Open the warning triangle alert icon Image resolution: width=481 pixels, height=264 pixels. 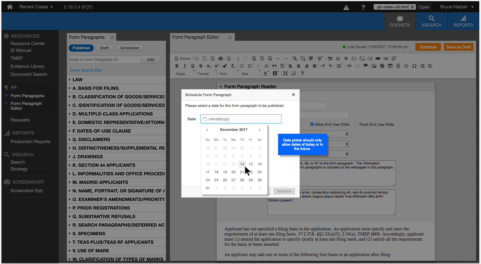(346, 7)
